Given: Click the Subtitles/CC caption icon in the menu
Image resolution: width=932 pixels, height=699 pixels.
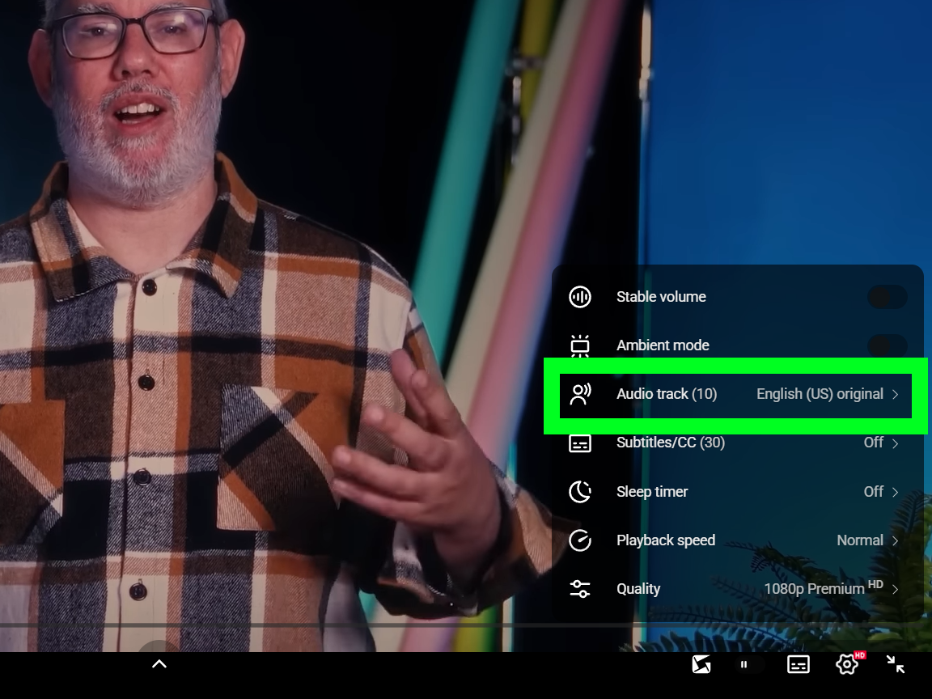Looking at the screenshot, I should coord(580,443).
